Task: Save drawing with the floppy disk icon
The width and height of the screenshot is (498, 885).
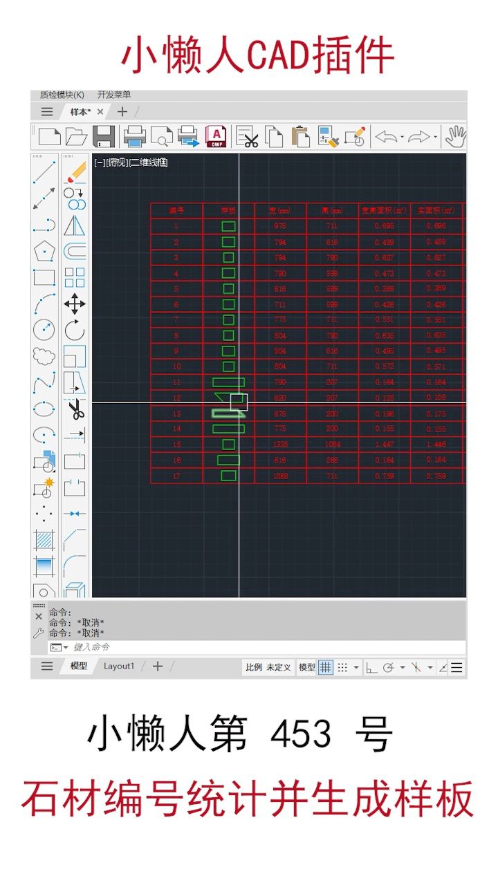Action: [x=104, y=136]
